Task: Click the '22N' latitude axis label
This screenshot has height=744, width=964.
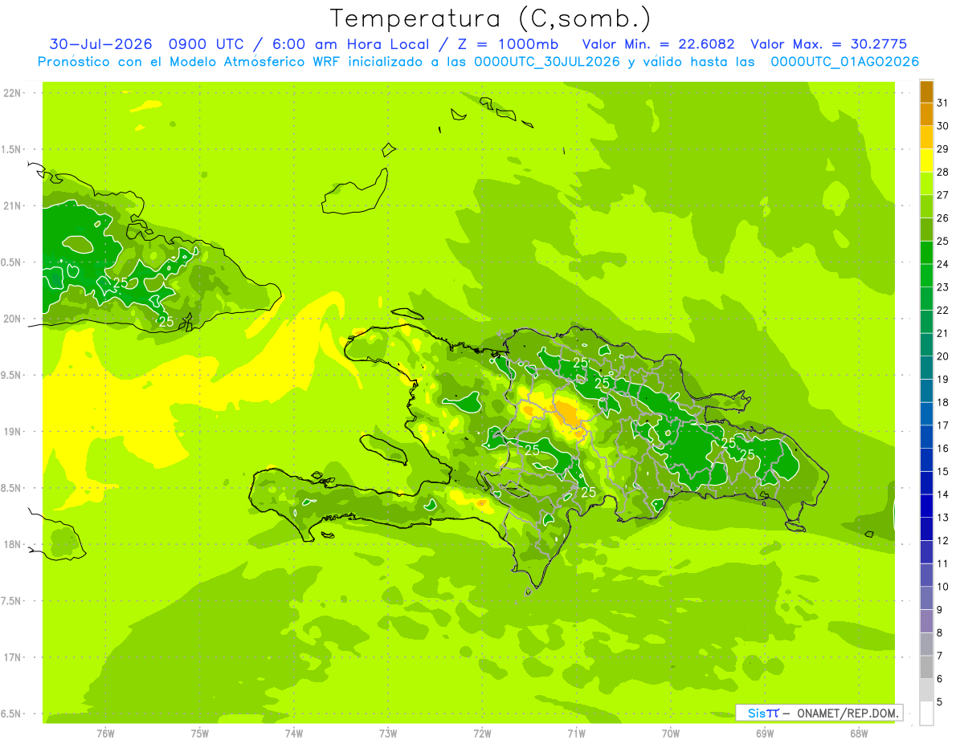Action: [x=13, y=93]
